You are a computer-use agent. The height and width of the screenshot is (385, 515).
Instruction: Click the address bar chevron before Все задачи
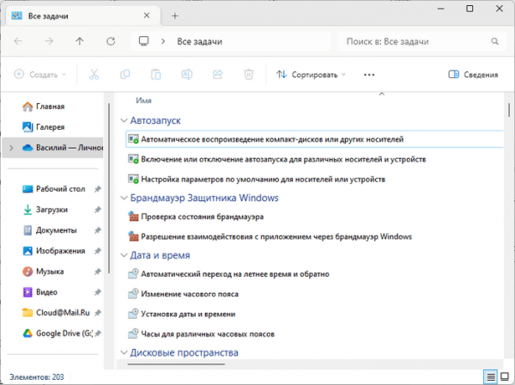coord(163,41)
